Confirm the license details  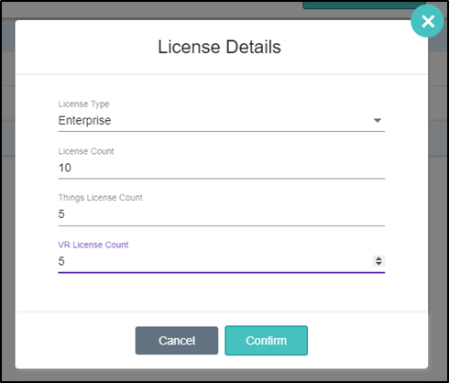[266, 341]
